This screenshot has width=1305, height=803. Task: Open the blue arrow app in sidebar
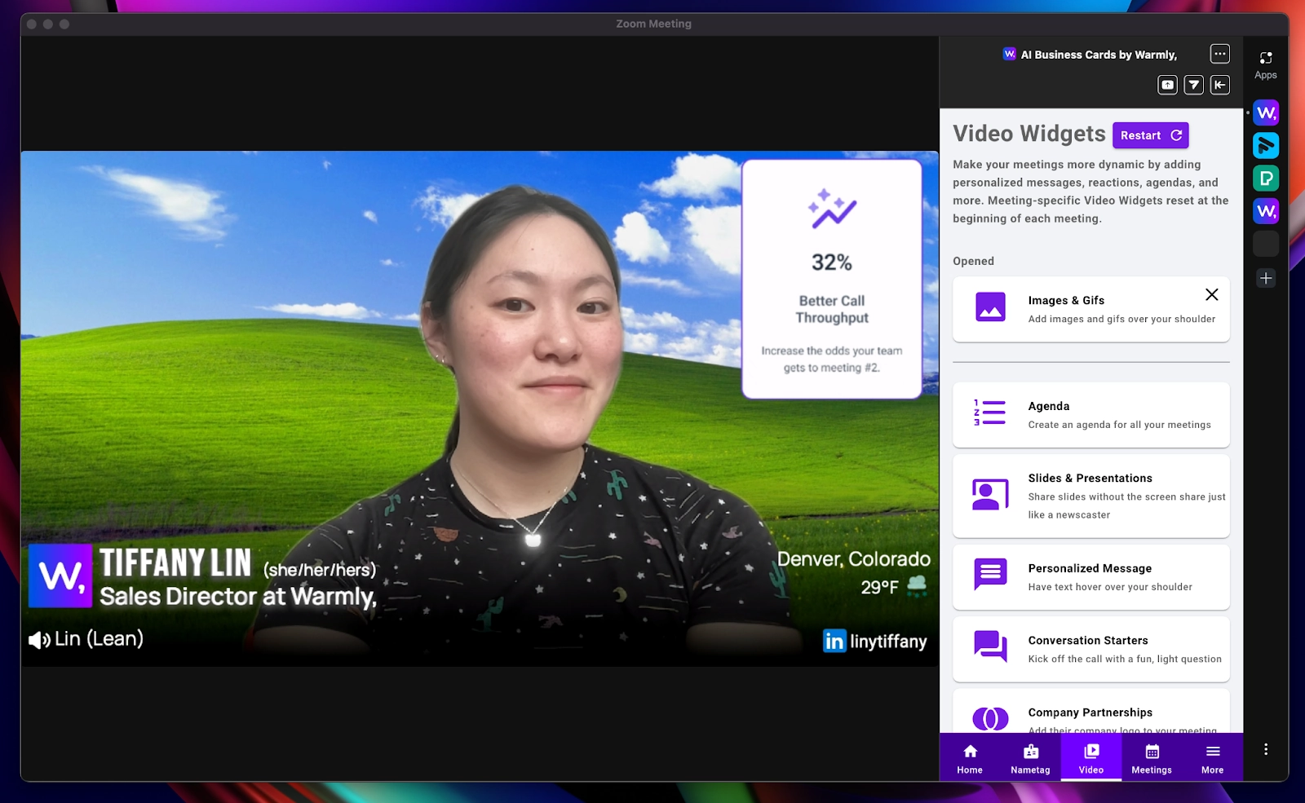click(x=1266, y=145)
